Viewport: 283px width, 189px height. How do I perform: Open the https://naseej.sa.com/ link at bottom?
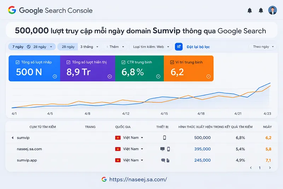click(138, 179)
